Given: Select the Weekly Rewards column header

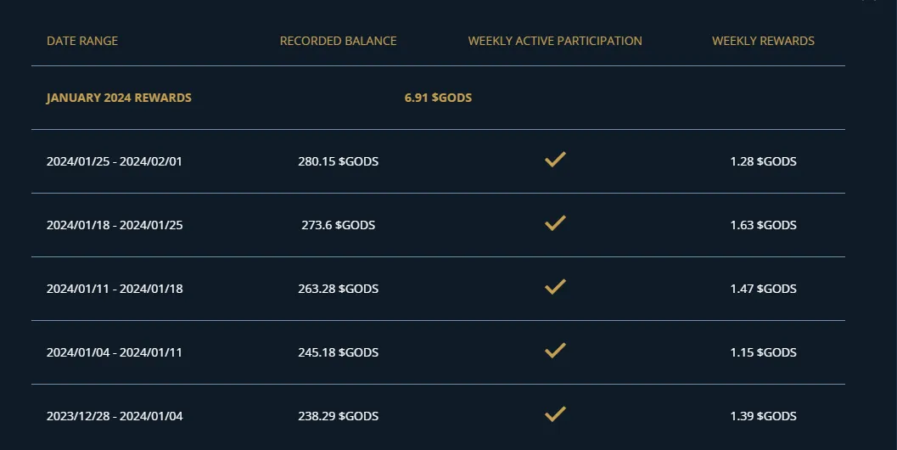Looking at the screenshot, I should 763,41.
